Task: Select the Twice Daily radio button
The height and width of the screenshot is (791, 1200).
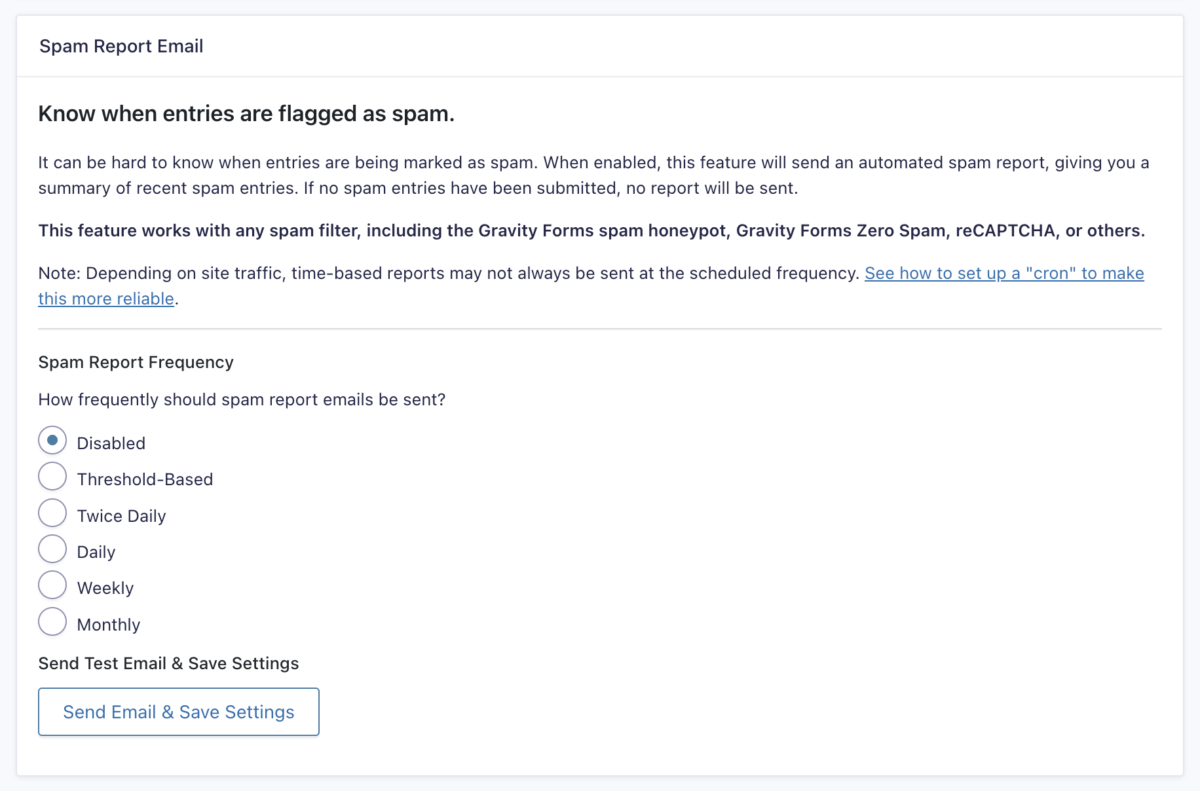Action: 52,513
